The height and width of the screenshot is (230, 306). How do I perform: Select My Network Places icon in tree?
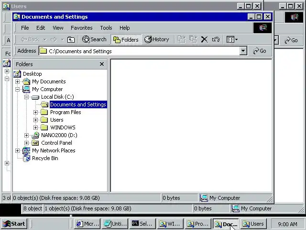26,150
